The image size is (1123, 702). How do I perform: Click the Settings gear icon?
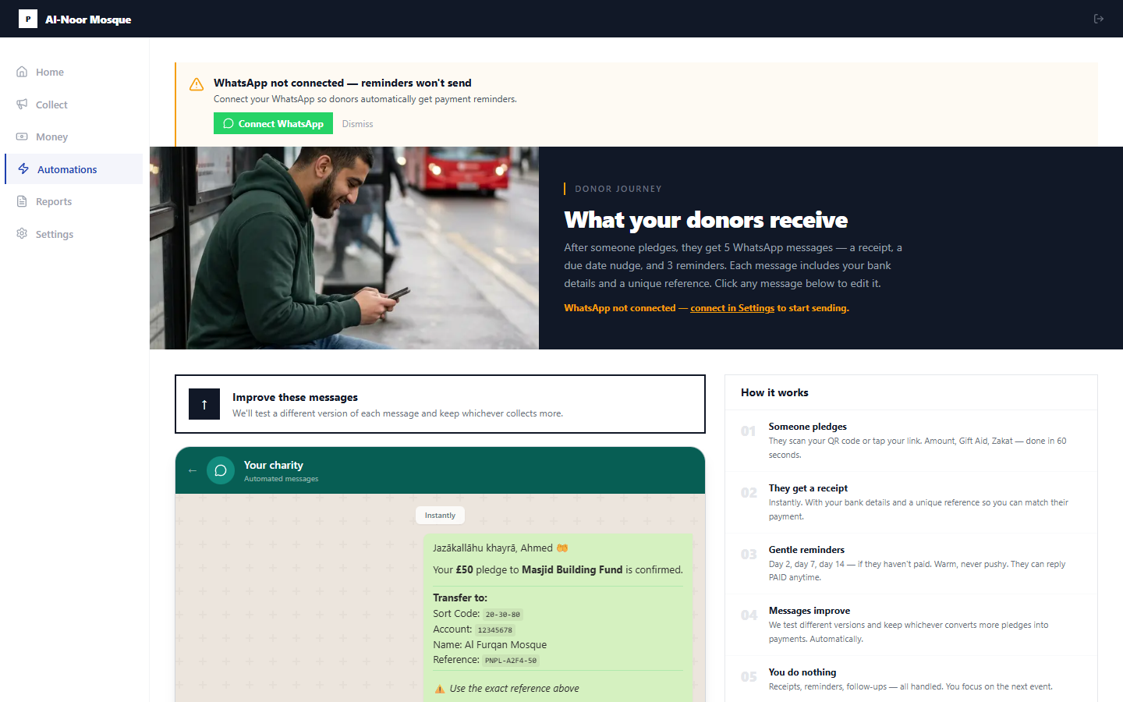pos(22,234)
